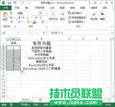Open 条件格式 conditional formatting menu
Screen dimensions: 115x107
tap(76, 13)
